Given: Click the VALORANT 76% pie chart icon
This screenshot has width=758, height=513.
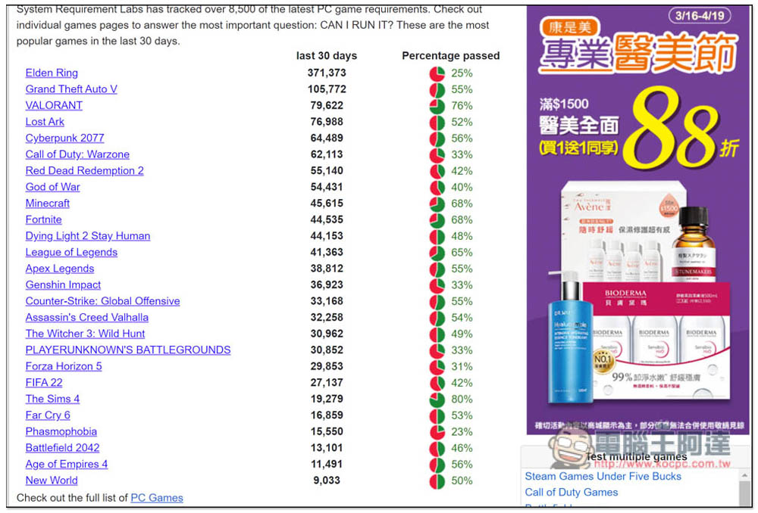Looking at the screenshot, I should pos(437,106).
